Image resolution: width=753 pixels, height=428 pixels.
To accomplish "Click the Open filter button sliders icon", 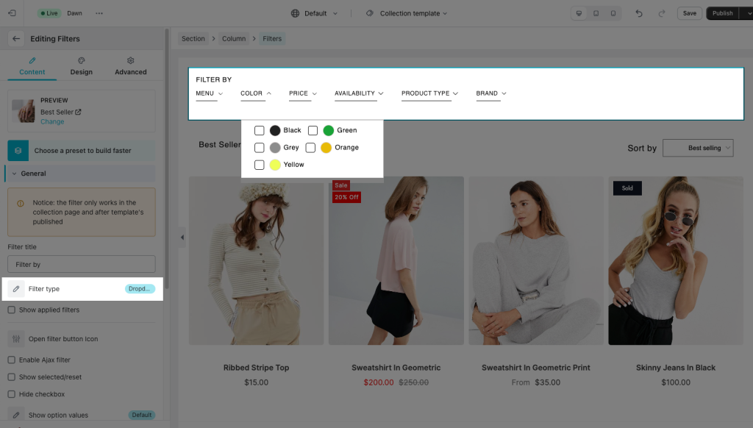I will point(16,339).
